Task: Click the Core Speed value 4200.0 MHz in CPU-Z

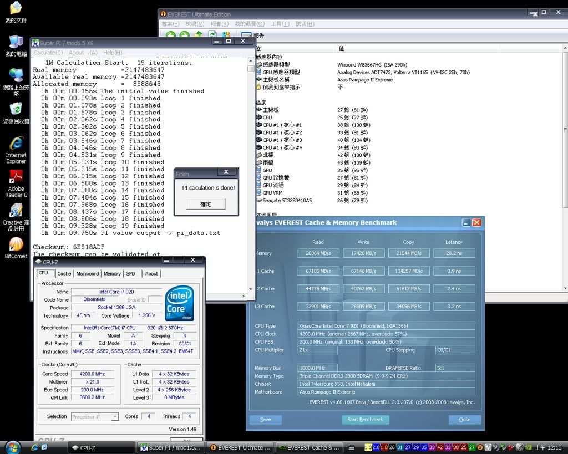Action: [93, 374]
